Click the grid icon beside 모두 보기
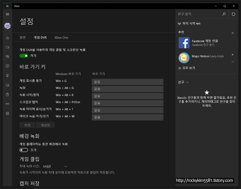This screenshot has height=189, width=241. (x=180, y=68)
